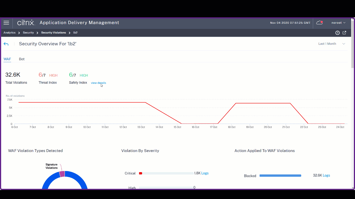Click the view details link
This screenshot has height=199, width=355.
[x=98, y=83]
